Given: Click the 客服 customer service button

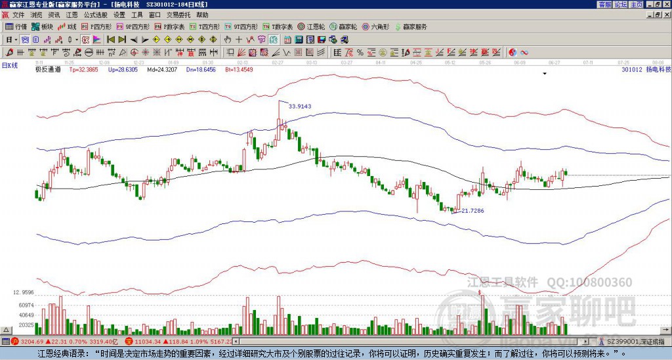Looking at the screenshot, I should tap(605, 5).
